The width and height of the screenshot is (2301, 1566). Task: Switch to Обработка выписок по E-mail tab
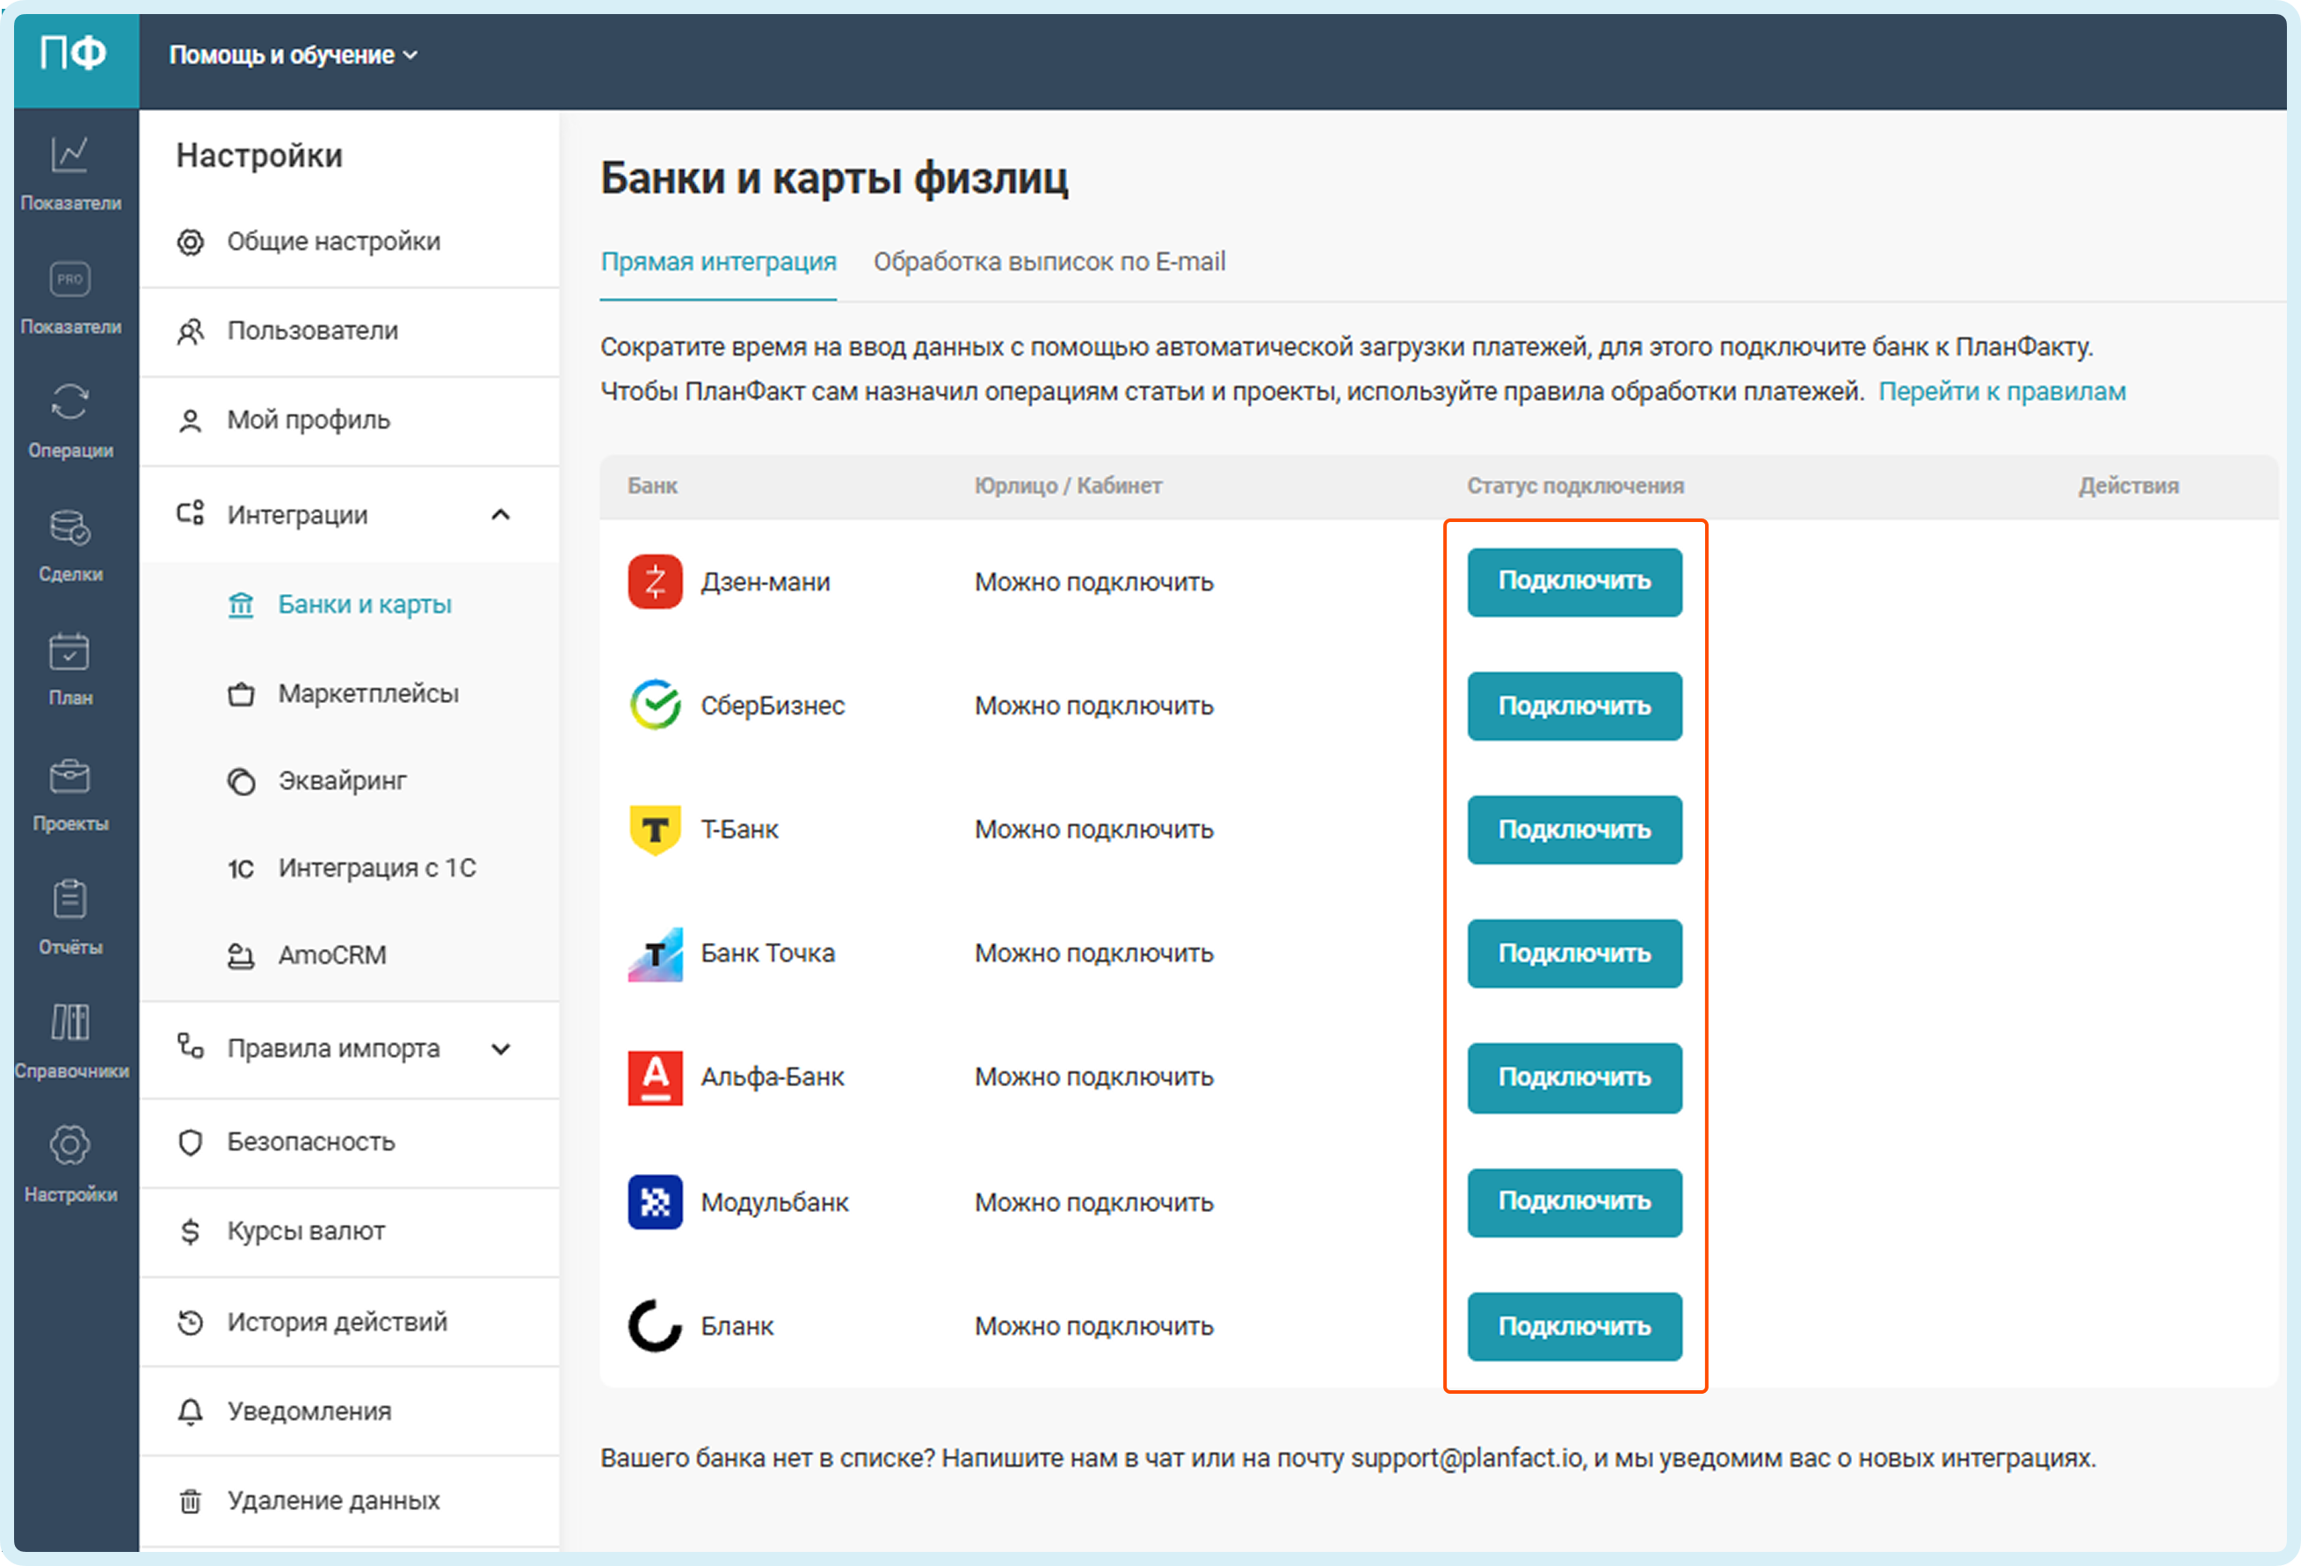pyautogui.click(x=1049, y=261)
